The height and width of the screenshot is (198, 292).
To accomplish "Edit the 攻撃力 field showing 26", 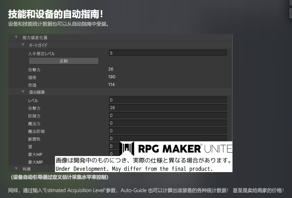I will pos(168,107).
